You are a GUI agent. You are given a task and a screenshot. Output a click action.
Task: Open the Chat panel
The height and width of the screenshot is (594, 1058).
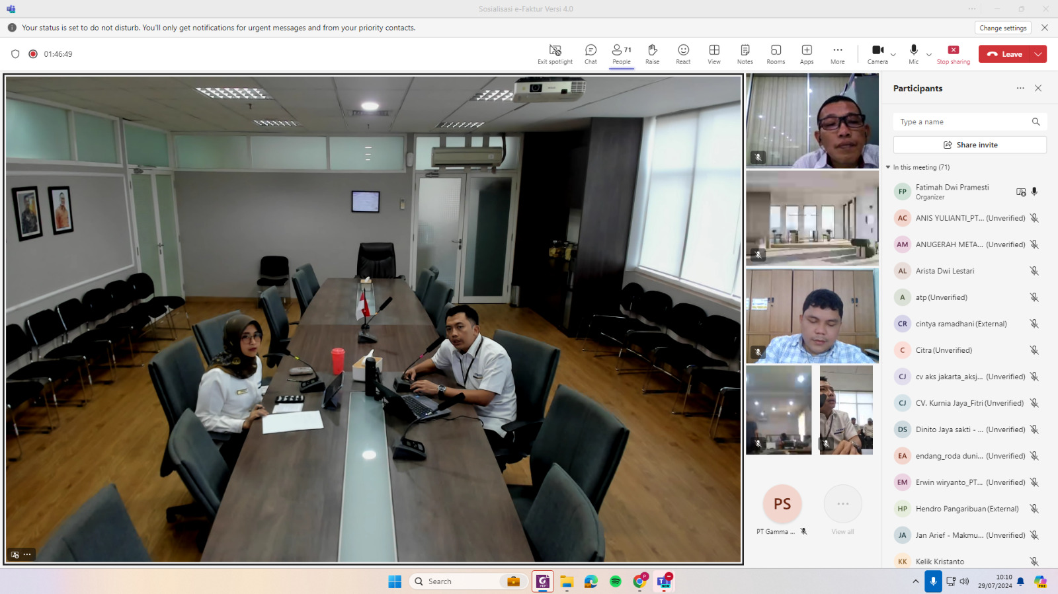[x=590, y=54]
